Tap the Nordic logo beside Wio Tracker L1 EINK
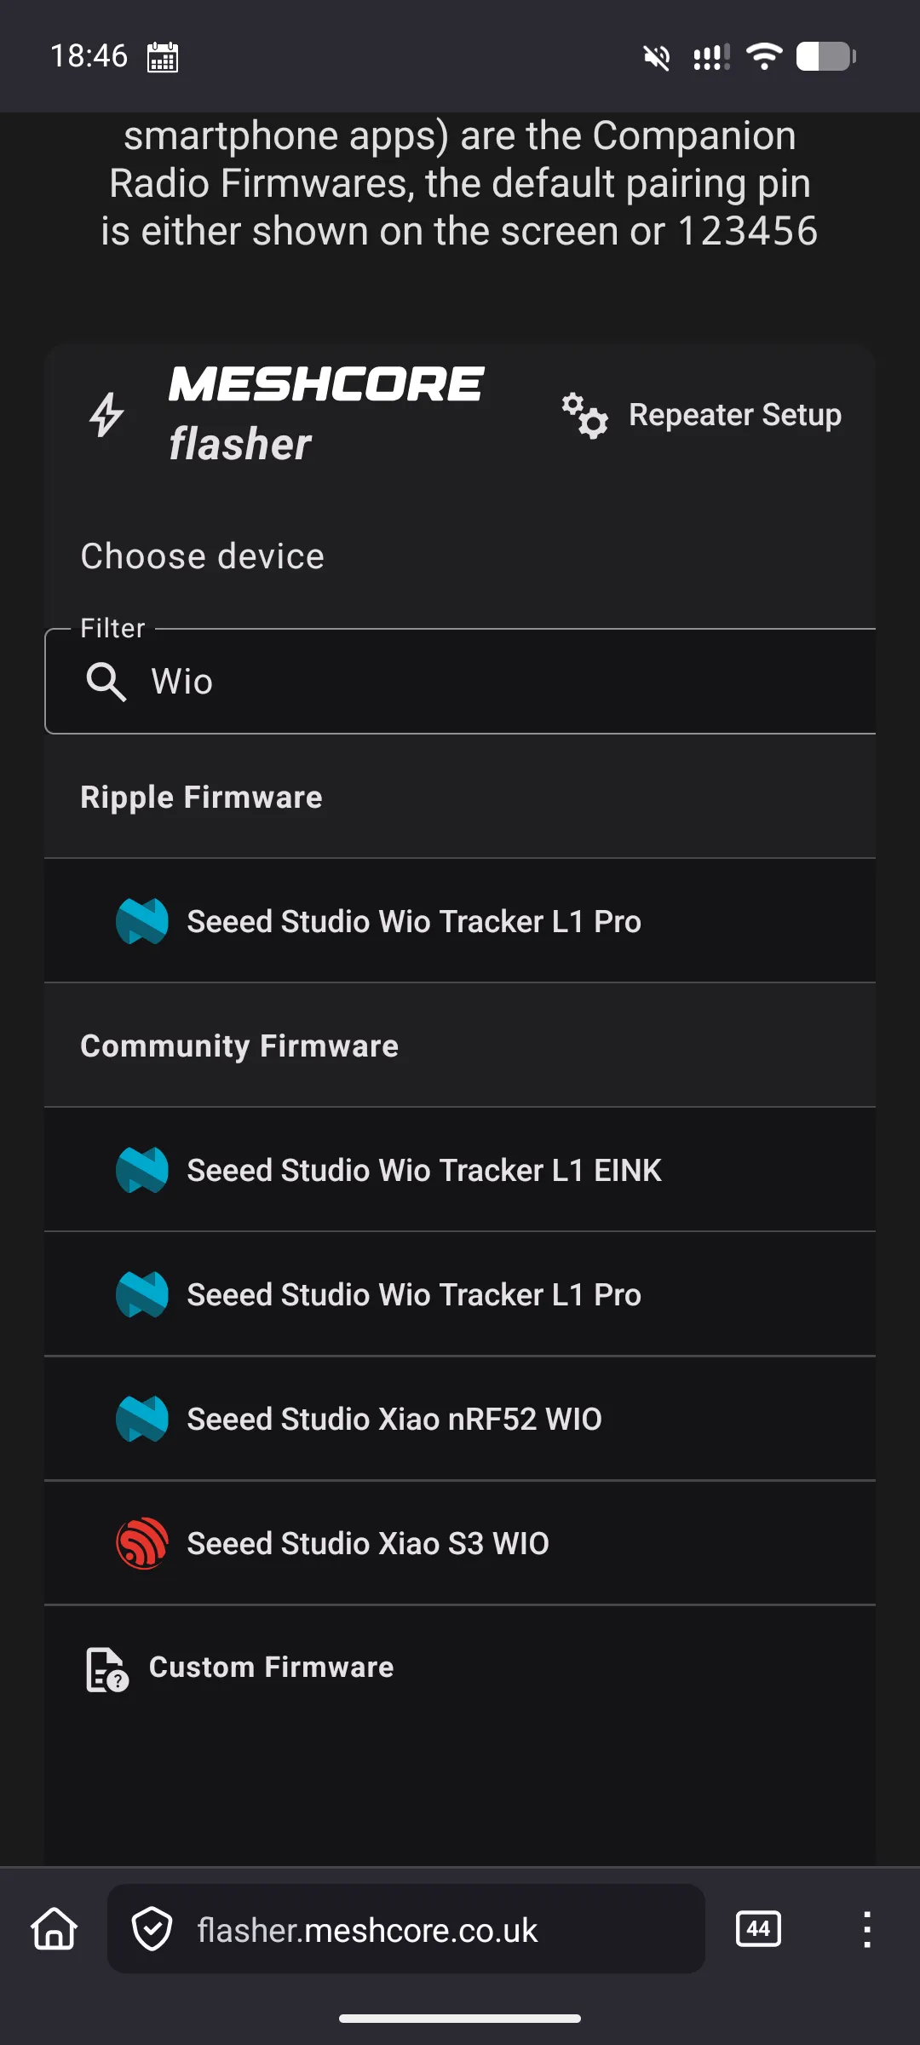 pos(142,1170)
